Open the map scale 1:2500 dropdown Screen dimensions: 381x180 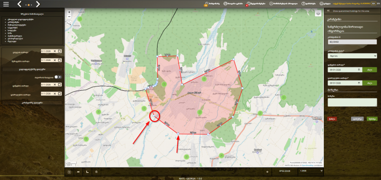click(x=311, y=171)
